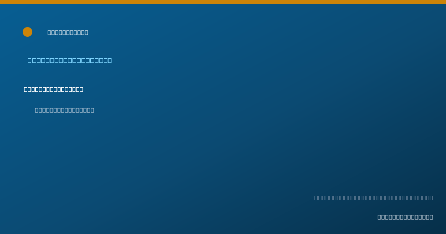Viewport: 446px width, 234px height.
Task: Click the last character of light blue line
Action: tap(110, 60)
